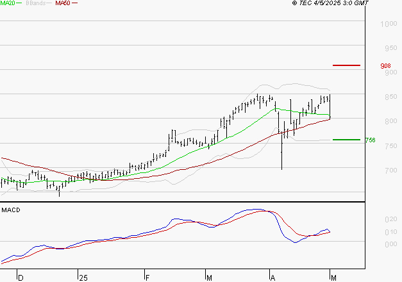This screenshot has height=282, width=402.
Task: Click the MA20 legend label
Action: click(x=8, y=3)
